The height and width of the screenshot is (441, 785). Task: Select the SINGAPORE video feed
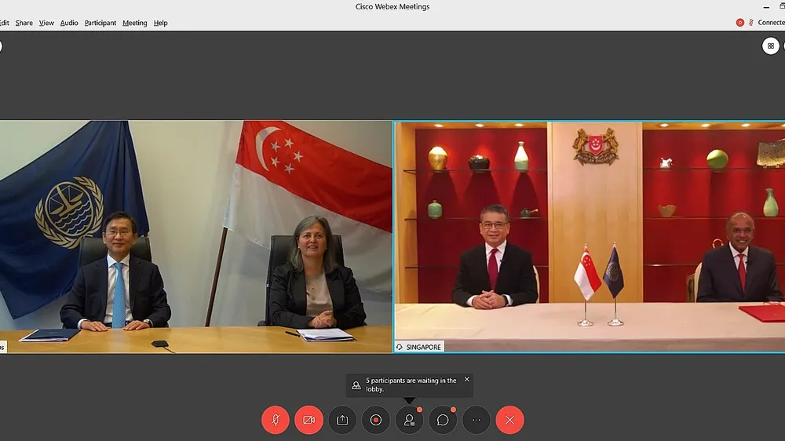pyautogui.click(x=590, y=237)
